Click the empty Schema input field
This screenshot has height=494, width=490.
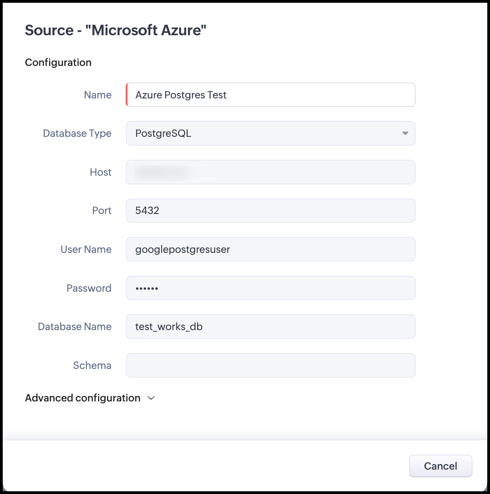[270, 365]
